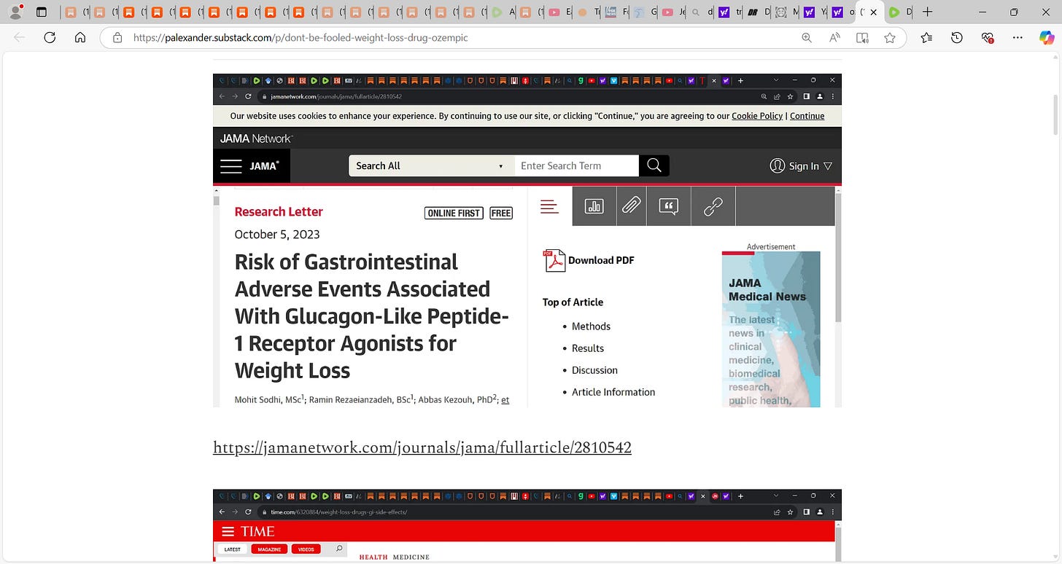The height and width of the screenshot is (564, 1062).
Task: Add this page to favorites with the star
Action: [890, 38]
